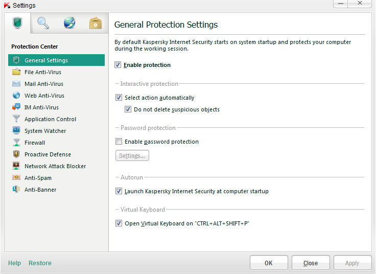The width and height of the screenshot is (376, 274).
Task: Click the Apply button
Action: [x=353, y=263]
